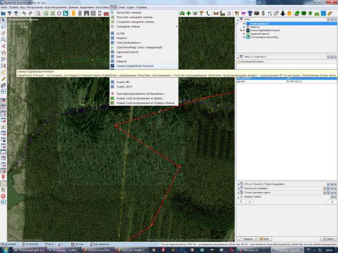Click the Создать button
Viewport: 338px width, 253px height.
246,239
